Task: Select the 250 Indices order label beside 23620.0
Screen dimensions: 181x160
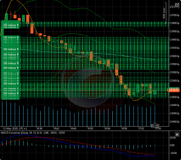Action: pos(11,49)
